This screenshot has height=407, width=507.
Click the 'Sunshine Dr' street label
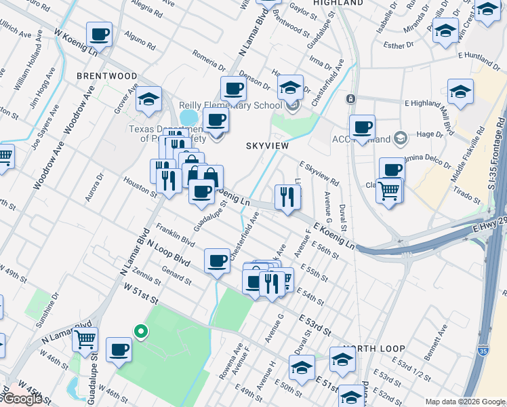[x=47, y=310]
